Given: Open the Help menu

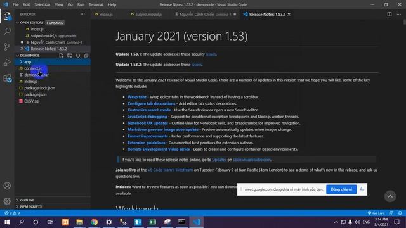Looking at the screenshot, I should 112,4.
